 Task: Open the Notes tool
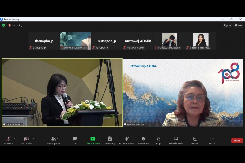pyautogui.click(x=194, y=140)
